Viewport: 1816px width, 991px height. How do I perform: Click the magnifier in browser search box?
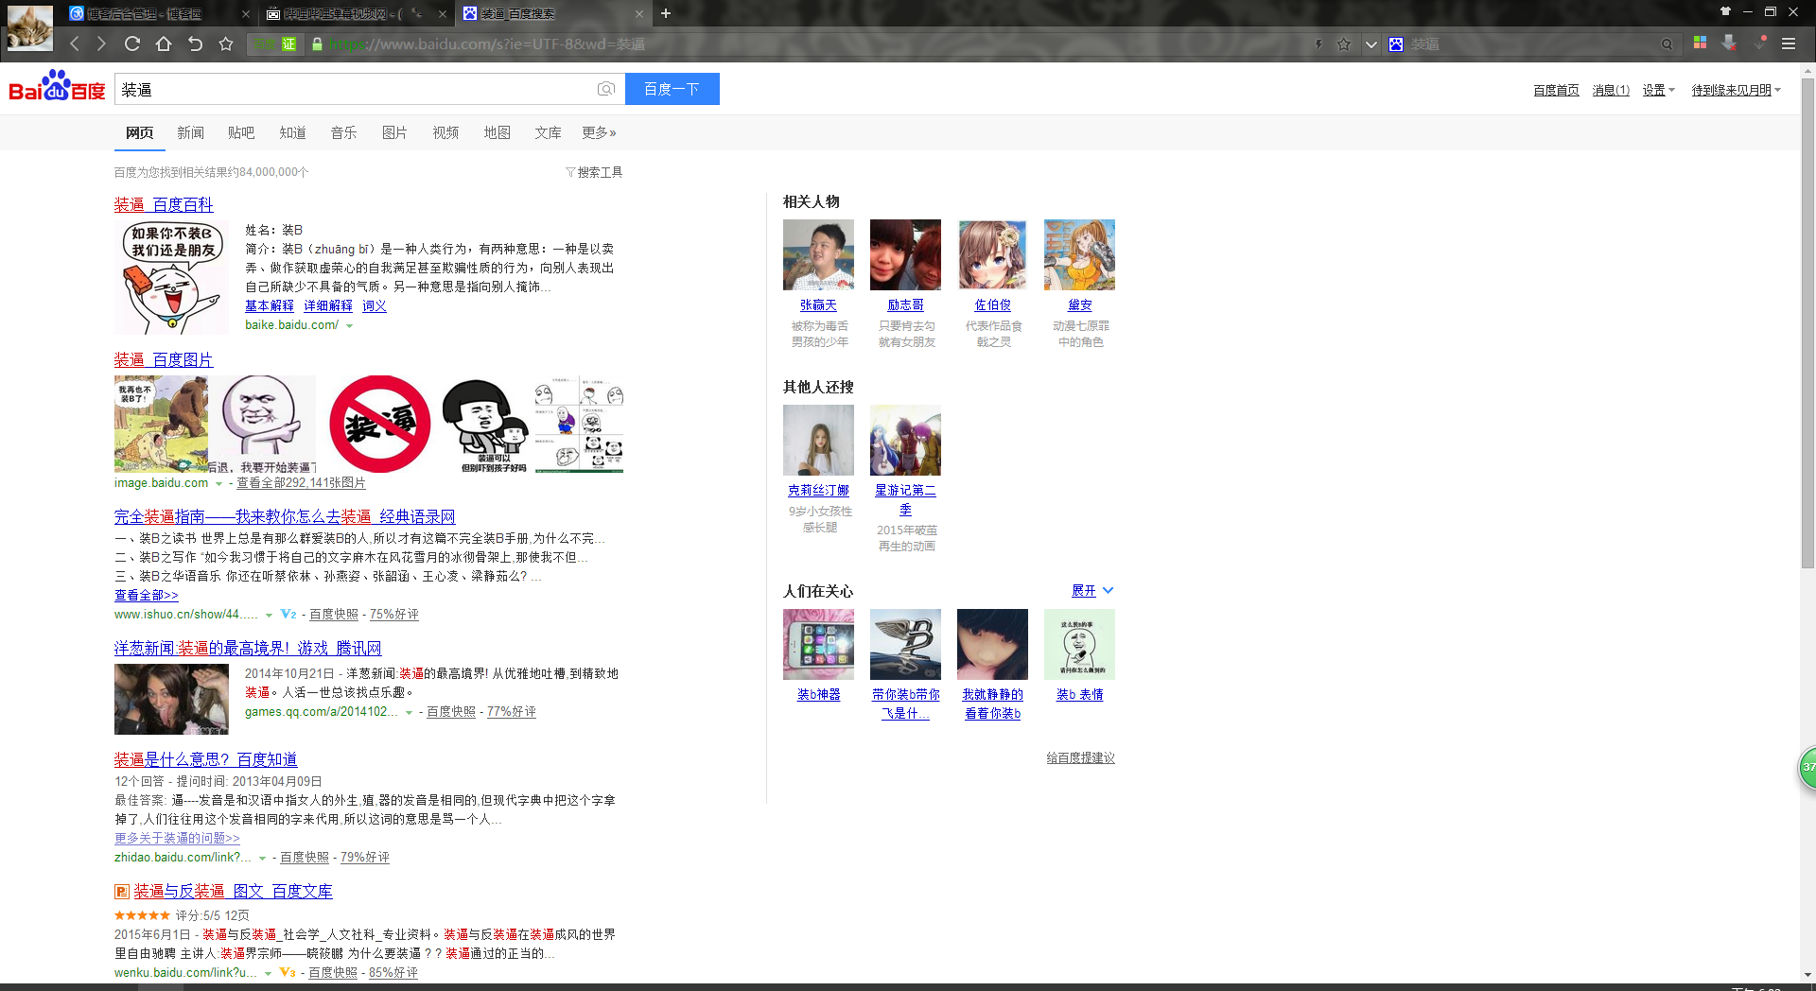(1667, 44)
